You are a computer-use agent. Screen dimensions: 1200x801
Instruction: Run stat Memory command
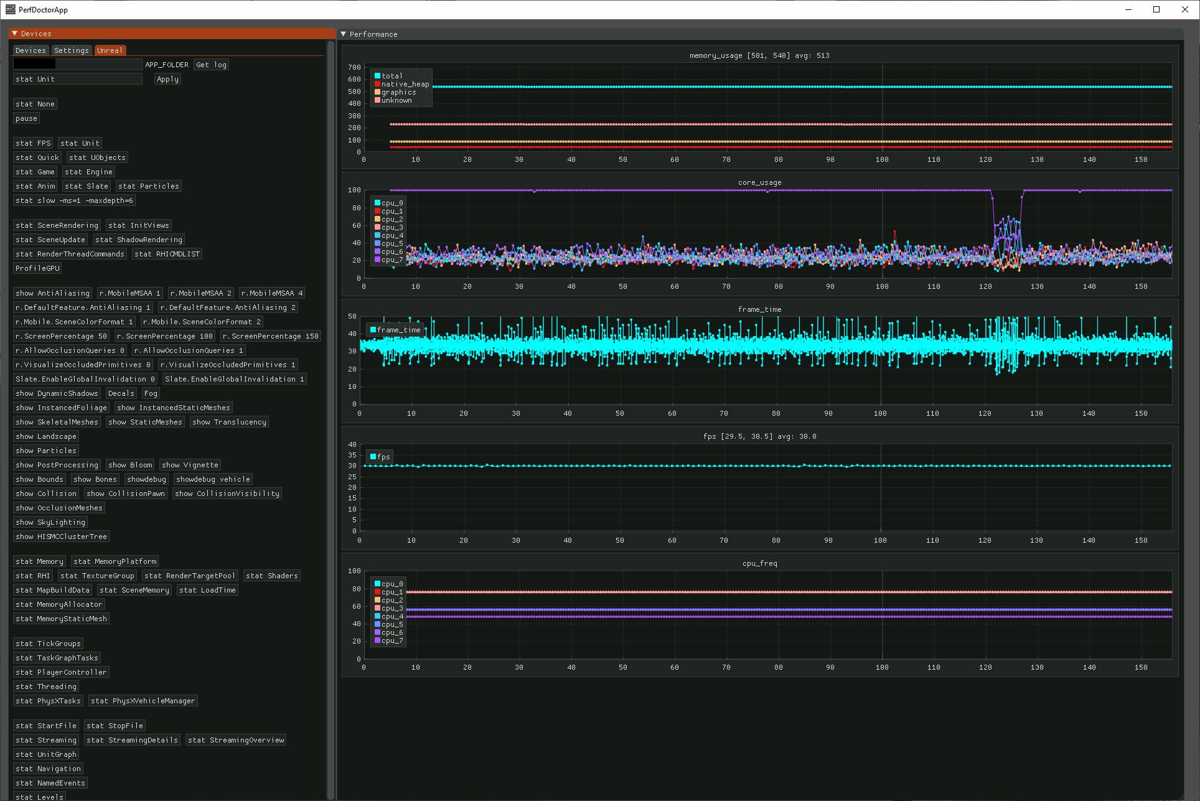click(39, 561)
